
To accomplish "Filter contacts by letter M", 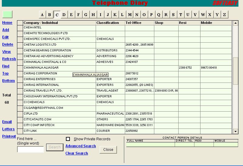I will [130, 15].
